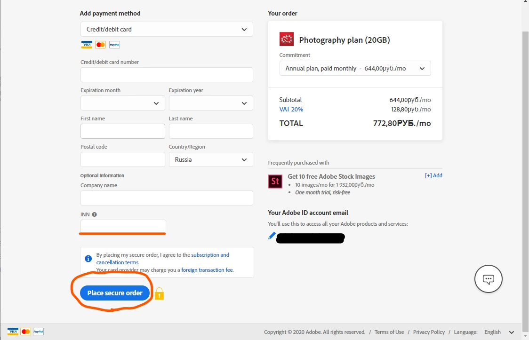Open subscription and cancellation terms link
This screenshot has width=529, height=340.
163,259
